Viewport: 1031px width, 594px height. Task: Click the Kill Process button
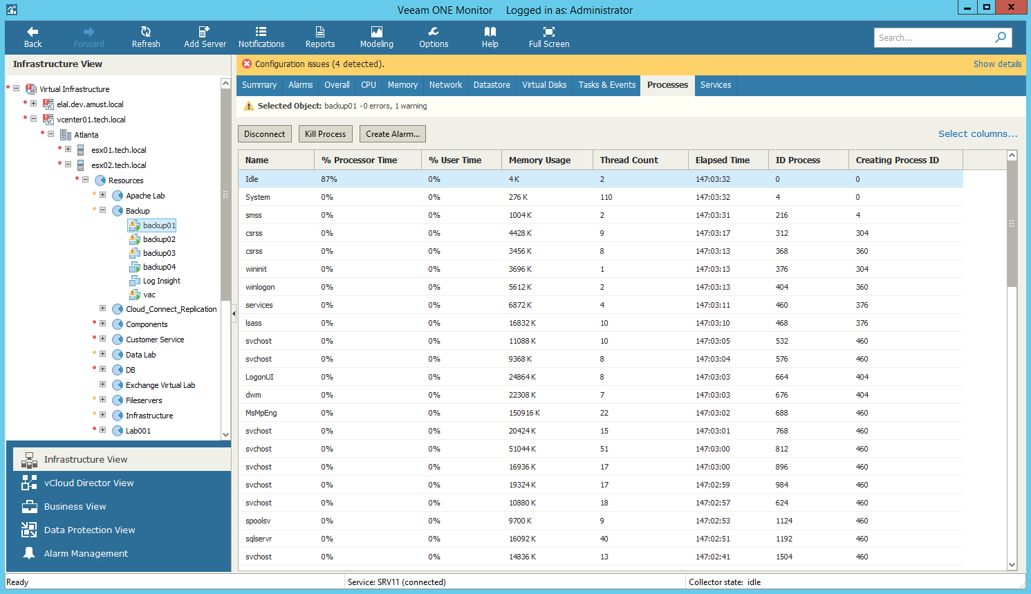click(x=326, y=134)
